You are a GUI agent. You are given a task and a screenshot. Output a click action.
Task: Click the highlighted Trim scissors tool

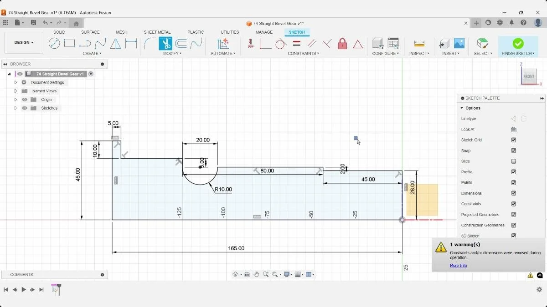(165, 44)
